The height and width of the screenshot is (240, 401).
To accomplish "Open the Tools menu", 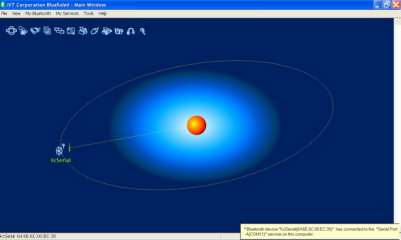I will [x=89, y=13].
